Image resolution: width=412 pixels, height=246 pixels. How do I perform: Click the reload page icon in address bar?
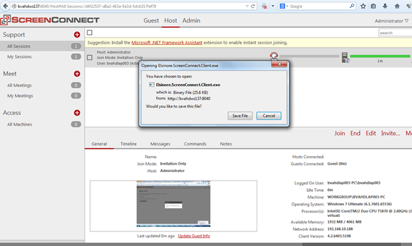(253, 6)
